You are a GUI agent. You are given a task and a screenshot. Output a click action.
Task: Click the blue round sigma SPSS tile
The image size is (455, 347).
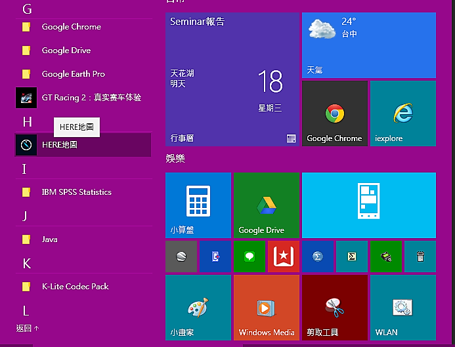(x=318, y=256)
